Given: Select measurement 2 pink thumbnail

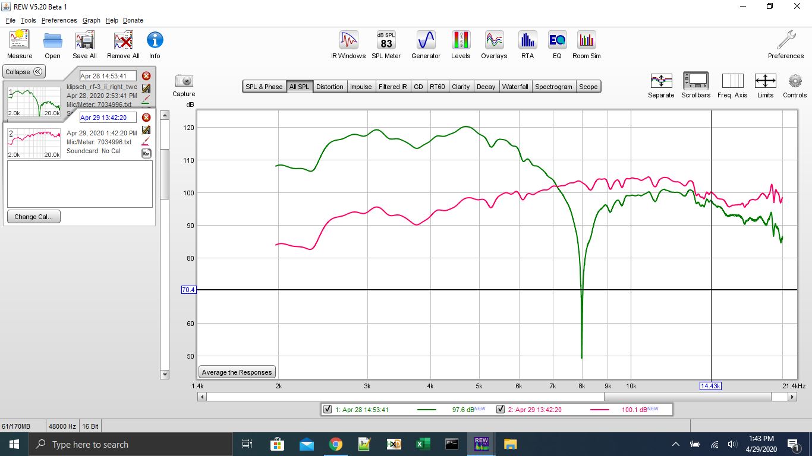Looking at the screenshot, I should click(34, 143).
